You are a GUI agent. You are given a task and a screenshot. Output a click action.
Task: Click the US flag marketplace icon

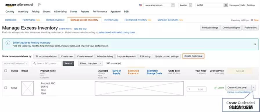(x=140, y=5)
